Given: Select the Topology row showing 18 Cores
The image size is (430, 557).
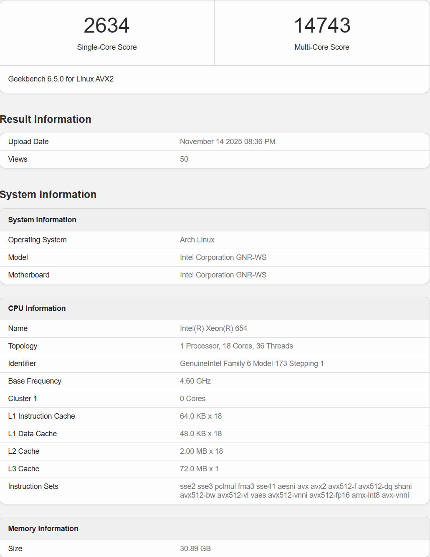Looking at the screenshot, I should point(236,346).
